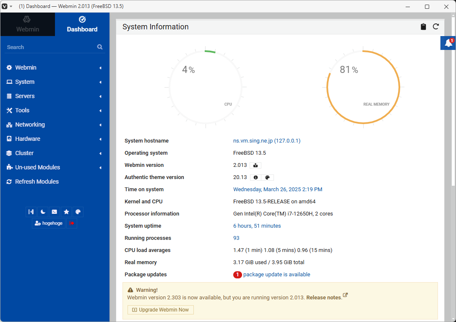This screenshot has height=322, width=456.
Task: Open the Hardware menu item
Action: [x=55, y=139]
